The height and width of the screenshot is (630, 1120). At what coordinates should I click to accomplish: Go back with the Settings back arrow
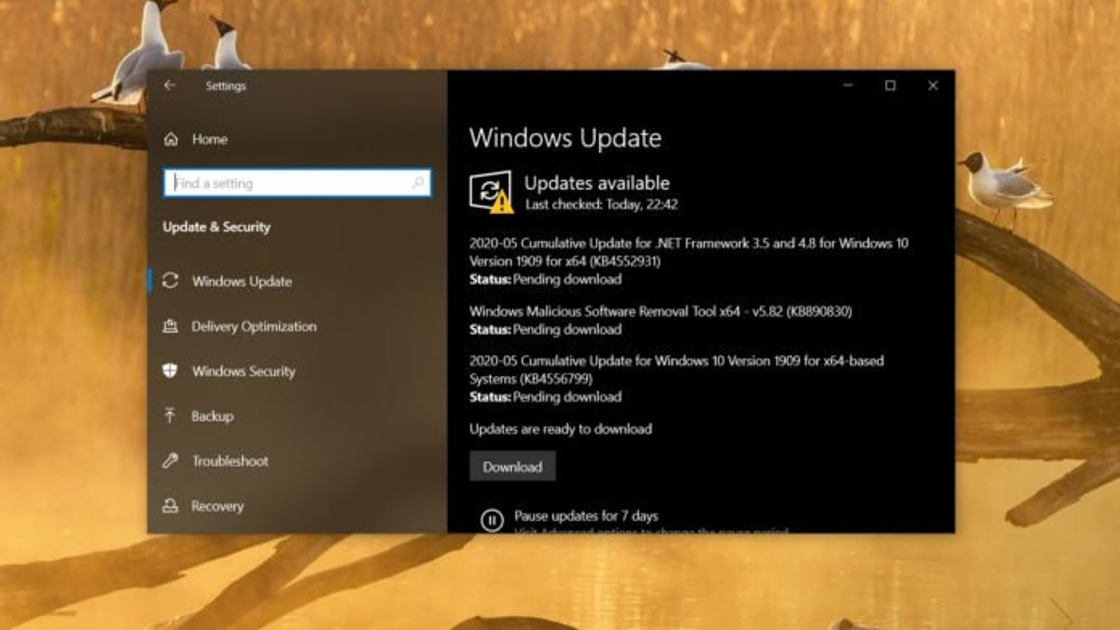(169, 85)
